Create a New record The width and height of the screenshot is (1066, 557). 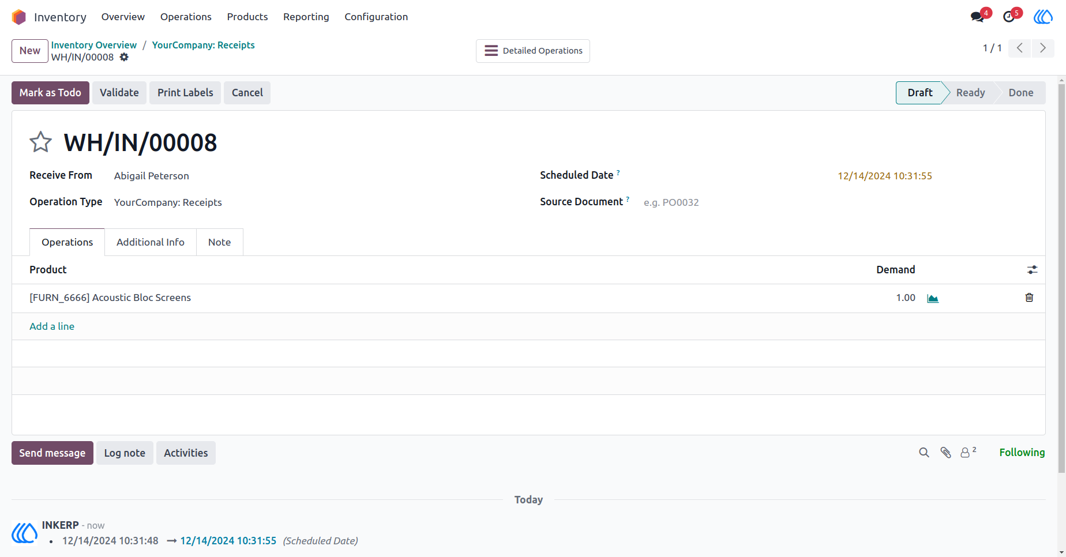click(x=30, y=51)
